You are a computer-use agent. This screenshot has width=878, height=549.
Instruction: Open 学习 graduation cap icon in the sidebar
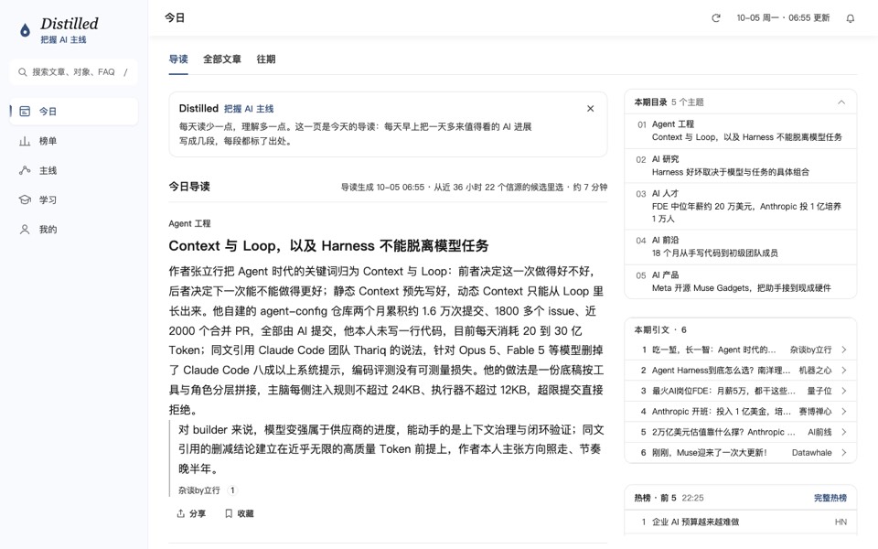pyautogui.click(x=25, y=200)
